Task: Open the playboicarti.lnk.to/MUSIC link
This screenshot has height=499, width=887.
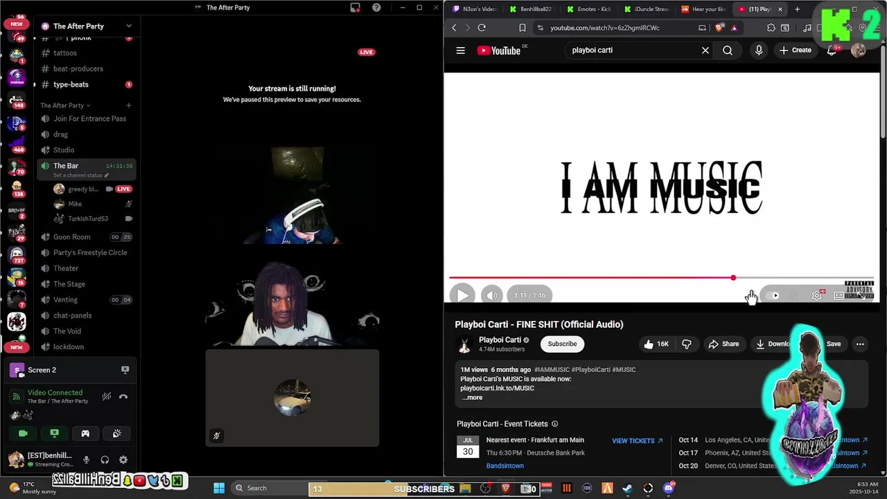Action: point(497,388)
